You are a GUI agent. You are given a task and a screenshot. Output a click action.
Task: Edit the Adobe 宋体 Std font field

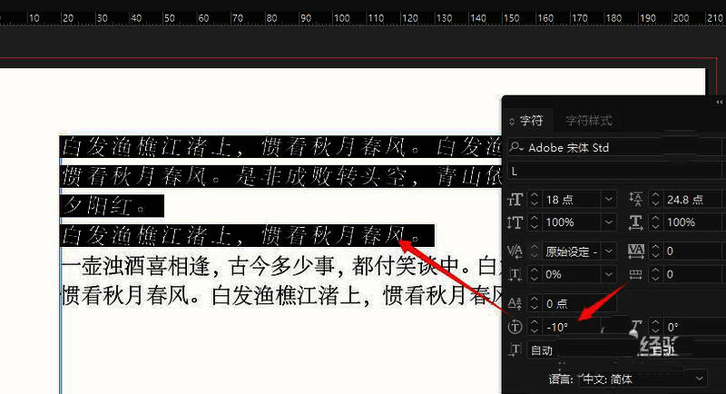616,148
